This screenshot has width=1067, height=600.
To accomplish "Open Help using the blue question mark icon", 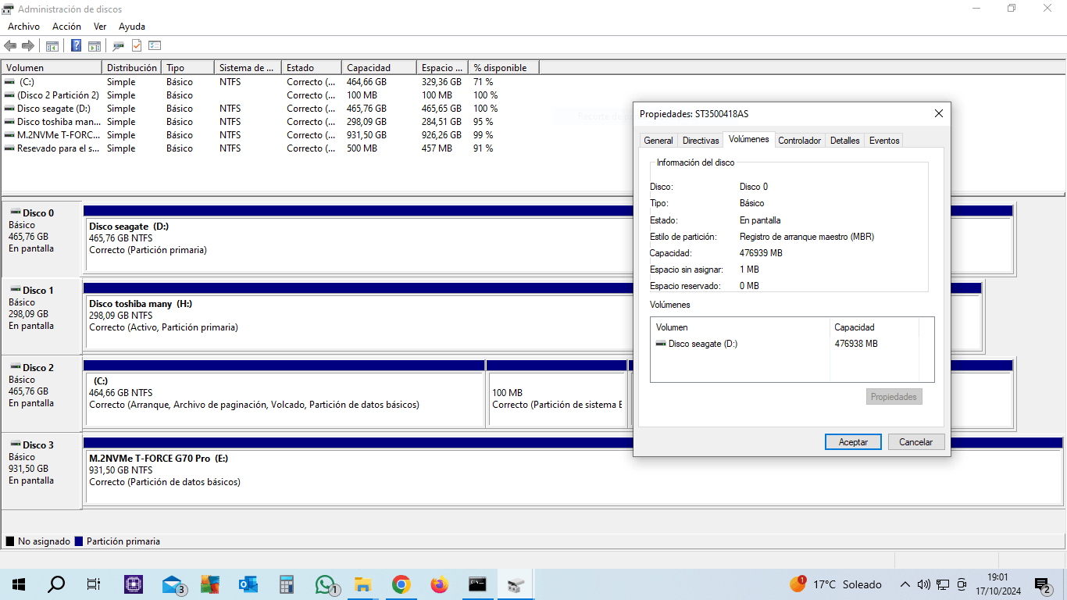I will tap(75, 45).
